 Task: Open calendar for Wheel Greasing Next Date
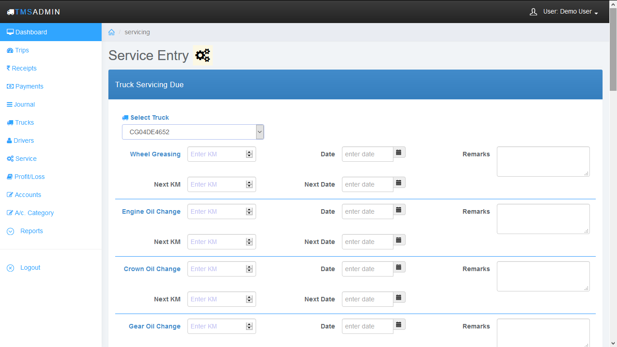tap(399, 183)
